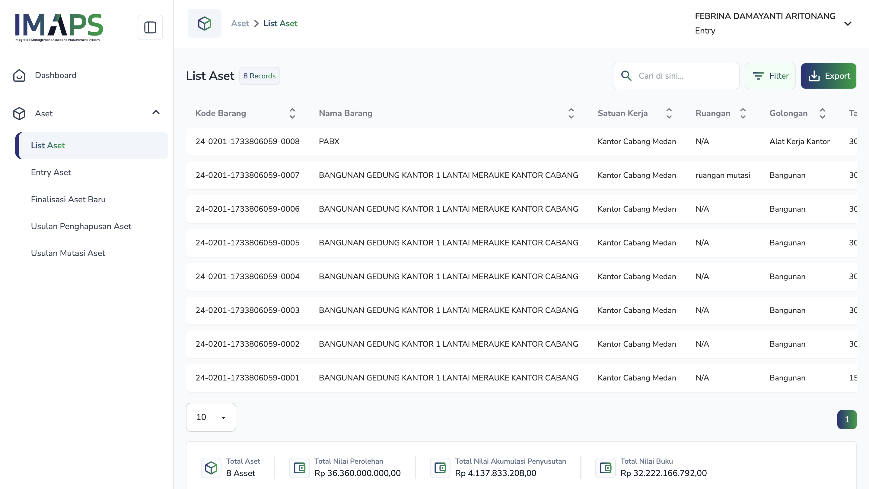The width and height of the screenshot is (869, 489).
Task: Open the rows-per-page dropdown showing 10
Action: 211,417
